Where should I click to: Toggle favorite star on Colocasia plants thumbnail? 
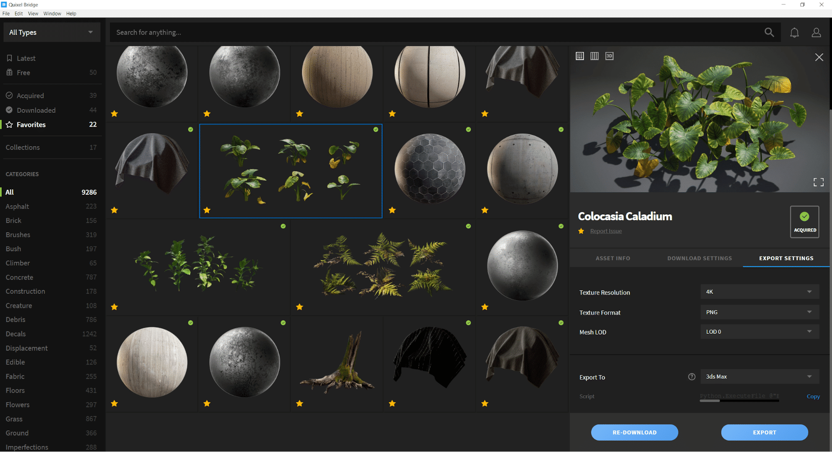coord(207,210)
